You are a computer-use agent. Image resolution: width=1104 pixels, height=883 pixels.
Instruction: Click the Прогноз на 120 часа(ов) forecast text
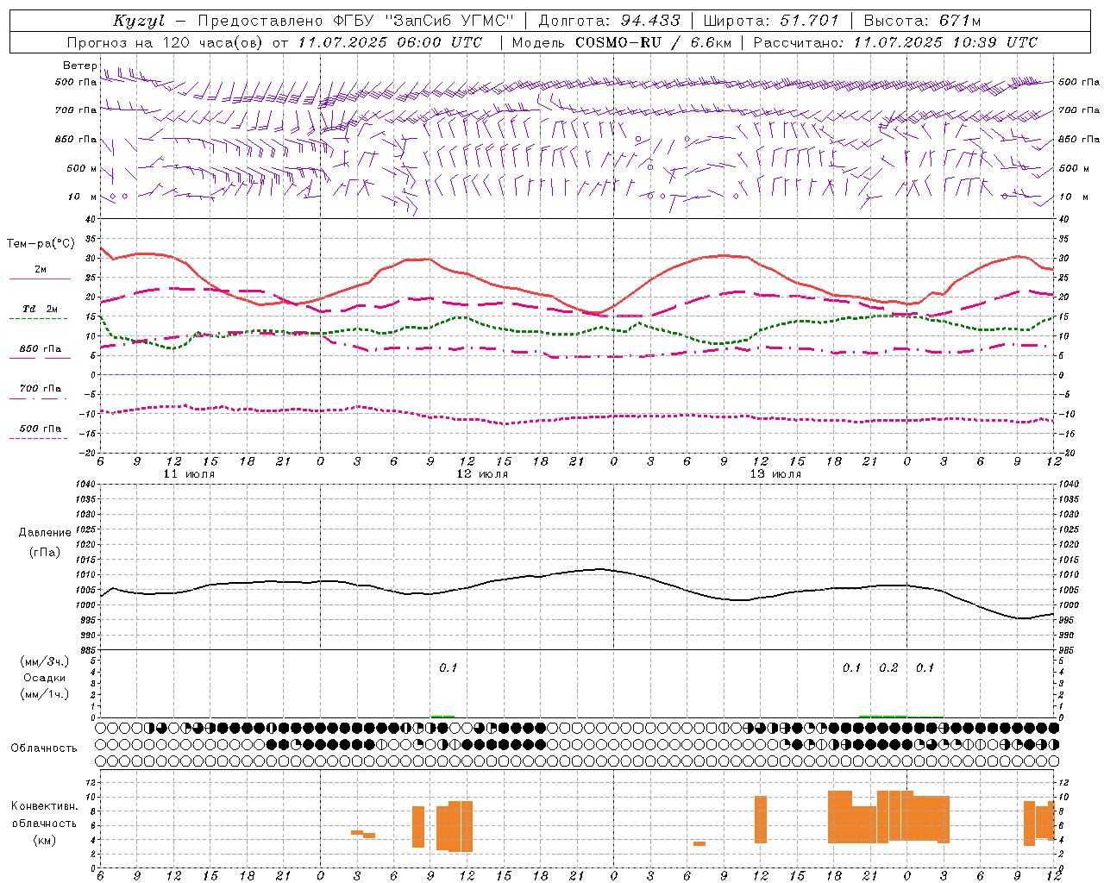(x=166, y=42)
